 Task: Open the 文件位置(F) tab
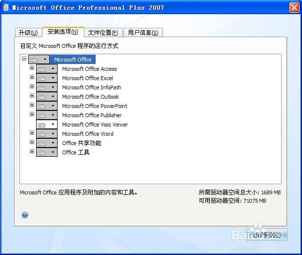pyautogui.click(x=103, y=32)
